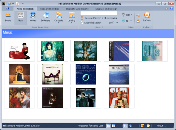
Task: Switch to the Reports and Charts tab
Action: pyautogui.click(x=77, y=9)
